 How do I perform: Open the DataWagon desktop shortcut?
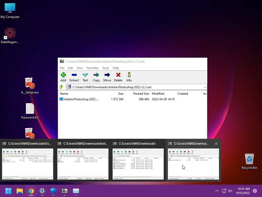tap(10, 35)
